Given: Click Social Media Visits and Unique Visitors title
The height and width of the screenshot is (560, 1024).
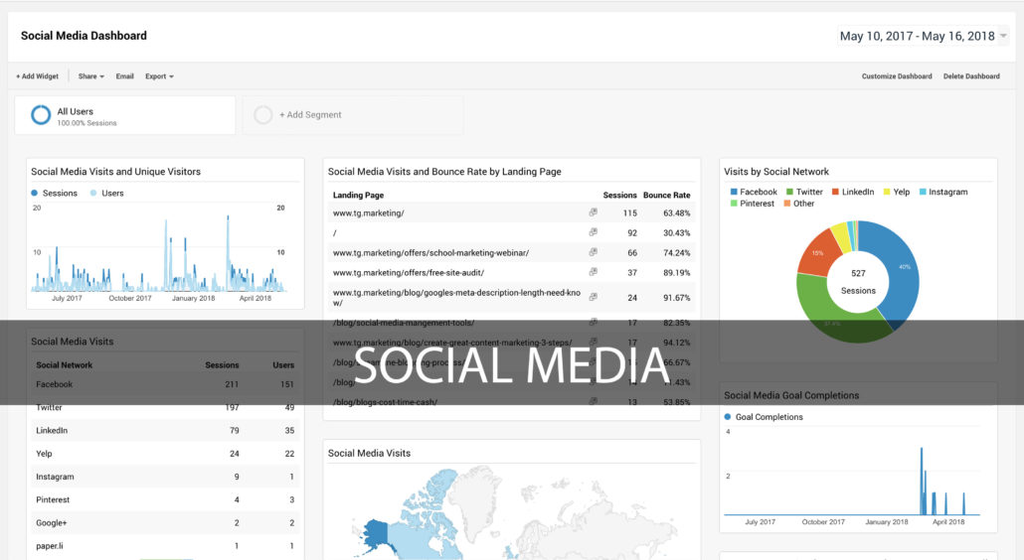Looking at the screenshot, I should 115,172.
